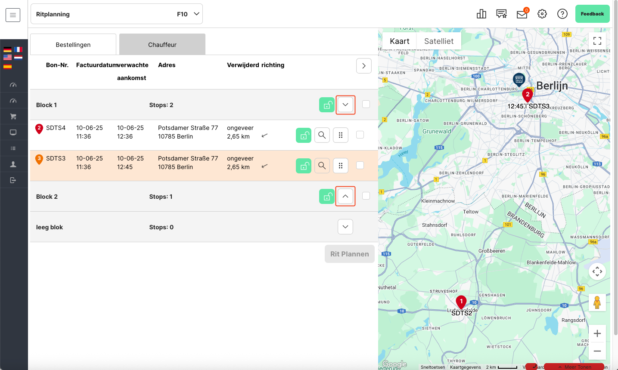The image size is (618, 370).
Task: Collapse Block 1 with its chevron
Action: 345,105
